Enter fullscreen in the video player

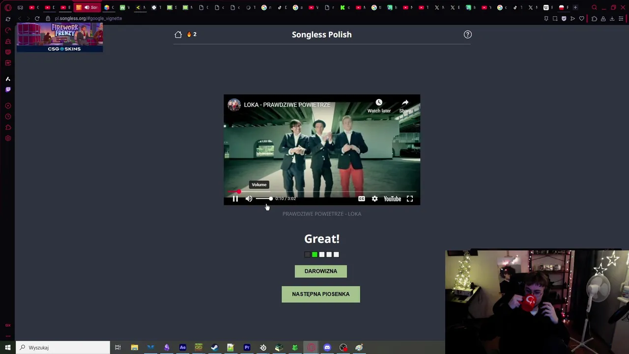[x=410, y=199]
